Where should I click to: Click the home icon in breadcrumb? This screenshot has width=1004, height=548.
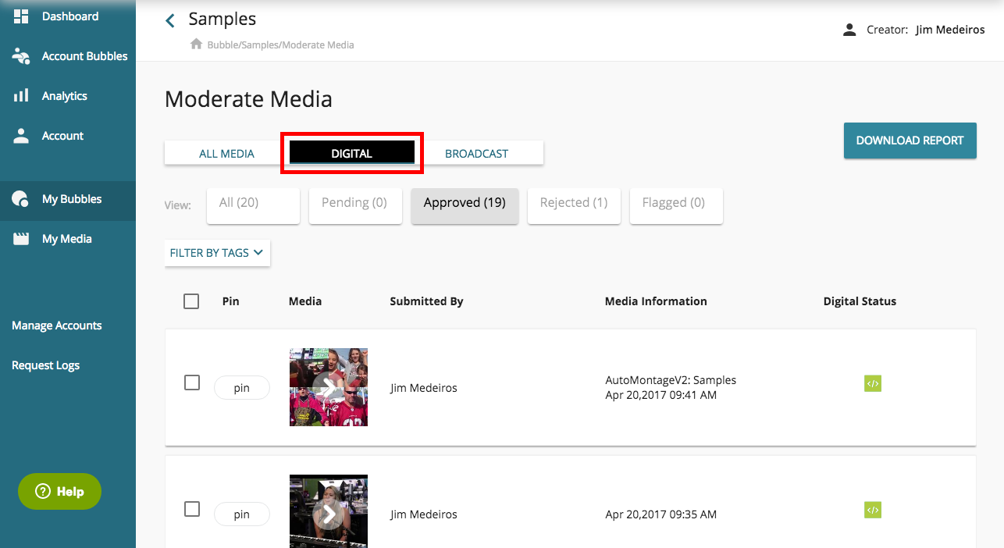click(x=197, y=44)
